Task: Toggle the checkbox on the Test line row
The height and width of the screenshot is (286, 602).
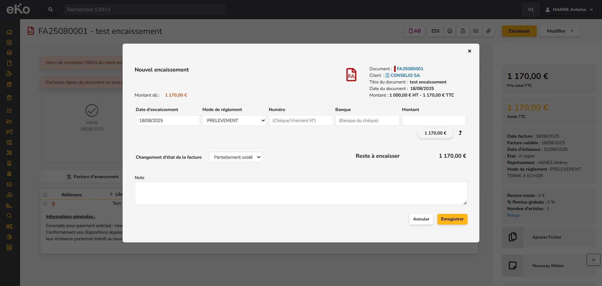Action: coord(45,204)
